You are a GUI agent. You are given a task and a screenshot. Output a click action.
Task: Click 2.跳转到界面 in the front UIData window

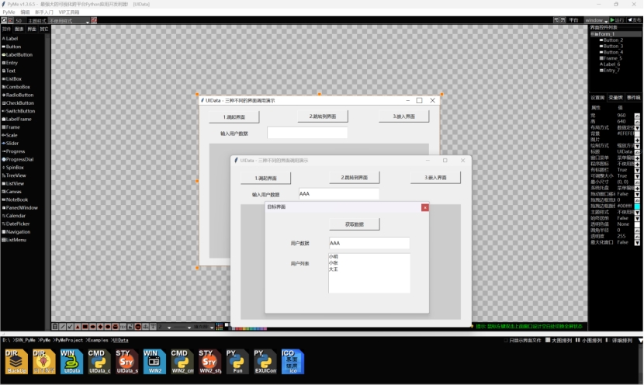click(354, 178)
